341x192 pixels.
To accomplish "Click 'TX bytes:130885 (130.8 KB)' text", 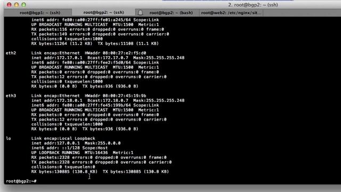I will [x=136, y=172].
